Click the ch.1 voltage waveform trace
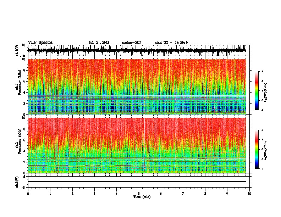 (137, 50)
